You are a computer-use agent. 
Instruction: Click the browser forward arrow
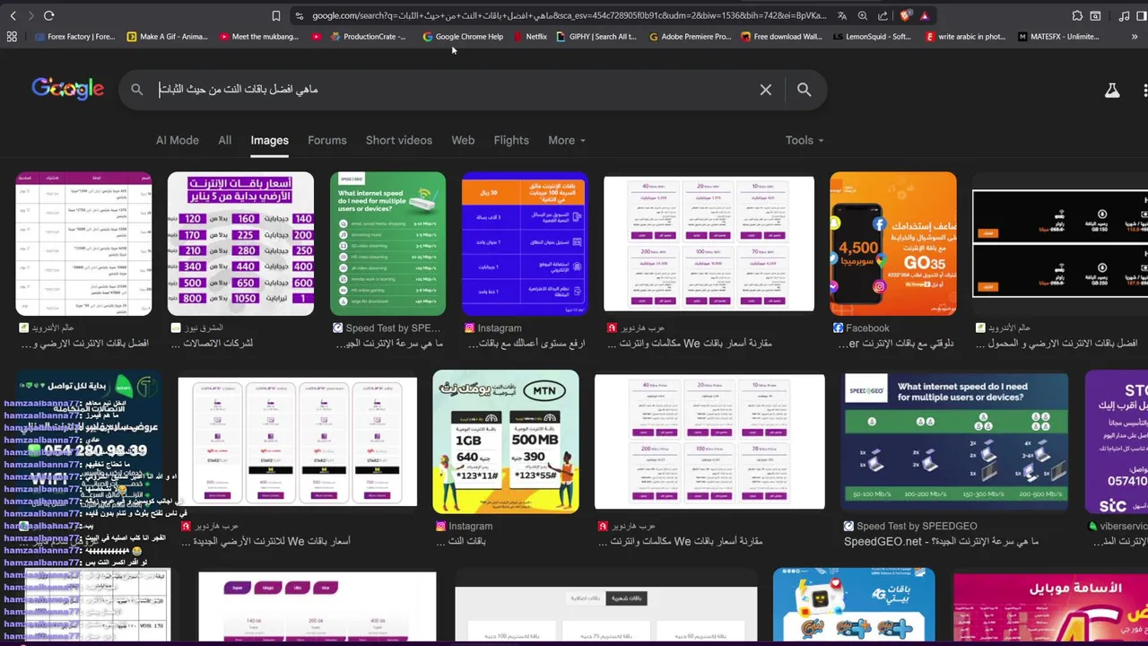(30, 15)
